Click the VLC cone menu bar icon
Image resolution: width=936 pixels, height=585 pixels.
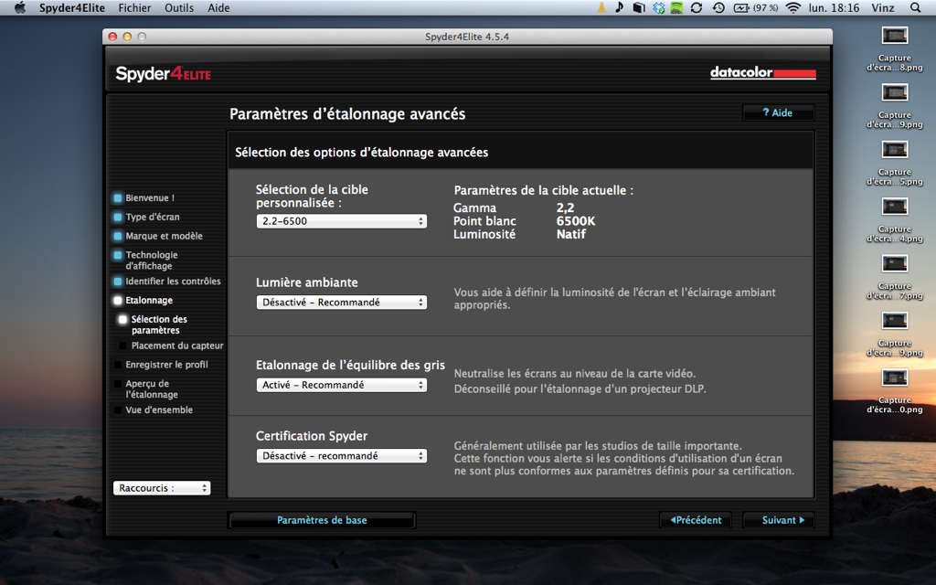coord(601,8)
